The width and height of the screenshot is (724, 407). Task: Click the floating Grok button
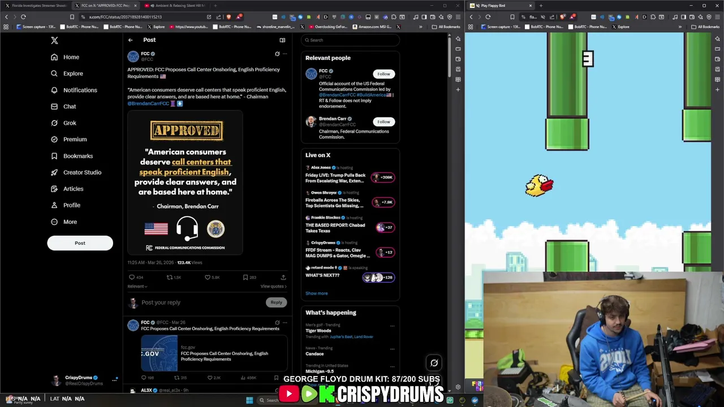click(x=434, y=363)
